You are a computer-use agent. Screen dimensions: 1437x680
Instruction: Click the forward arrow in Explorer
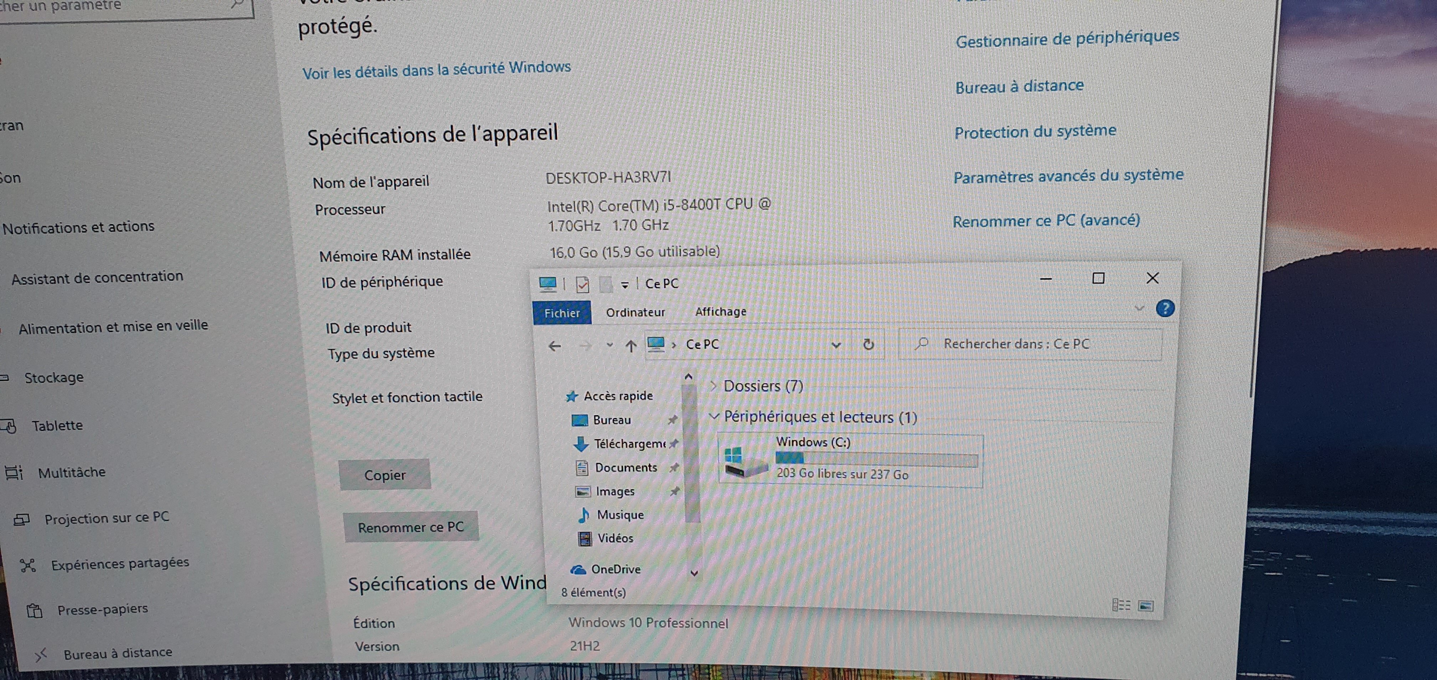tap(585, 346)
